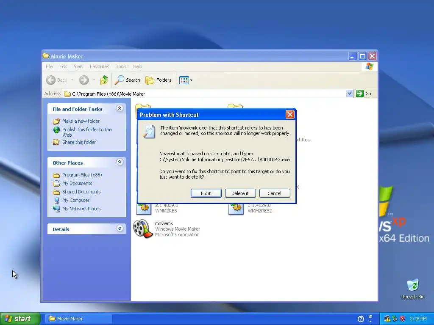Click the My Computer icon

(56, 200)
